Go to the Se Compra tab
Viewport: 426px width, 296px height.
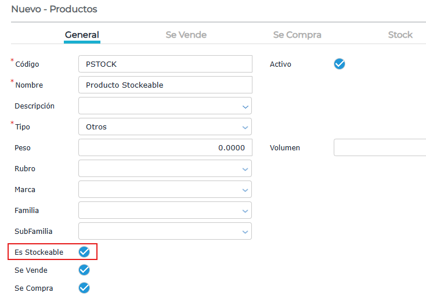click(x=297, y=35)
